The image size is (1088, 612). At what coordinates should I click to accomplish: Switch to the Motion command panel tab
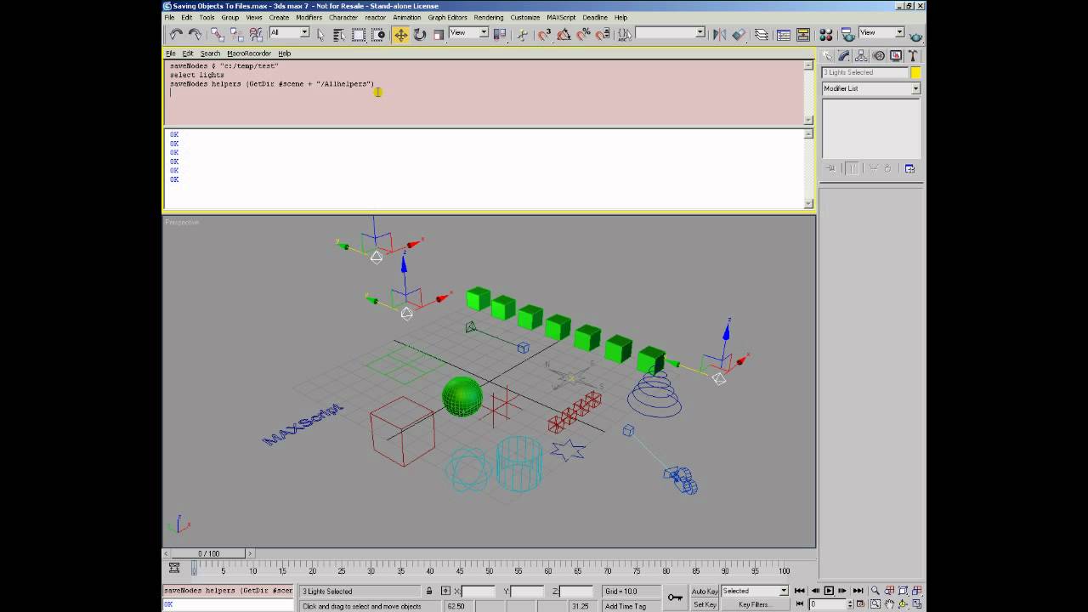click(x=879, y=55)
